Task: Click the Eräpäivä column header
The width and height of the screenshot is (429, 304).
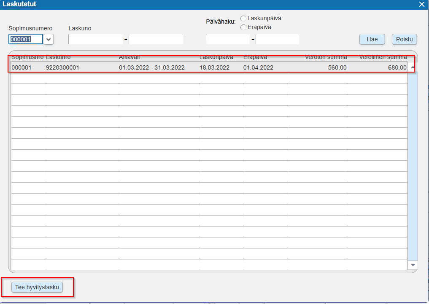Action: (x=255, y=57)
